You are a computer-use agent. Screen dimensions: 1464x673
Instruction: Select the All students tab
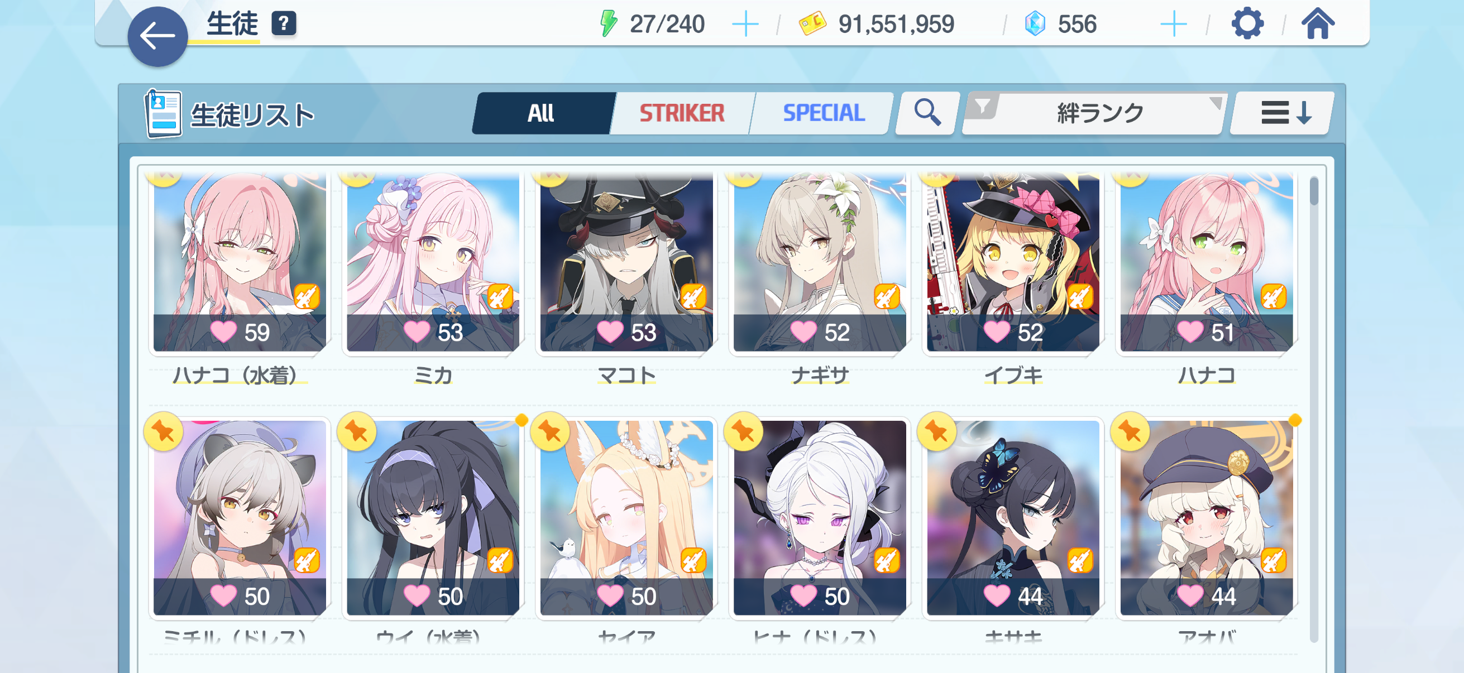pos(540,113)
